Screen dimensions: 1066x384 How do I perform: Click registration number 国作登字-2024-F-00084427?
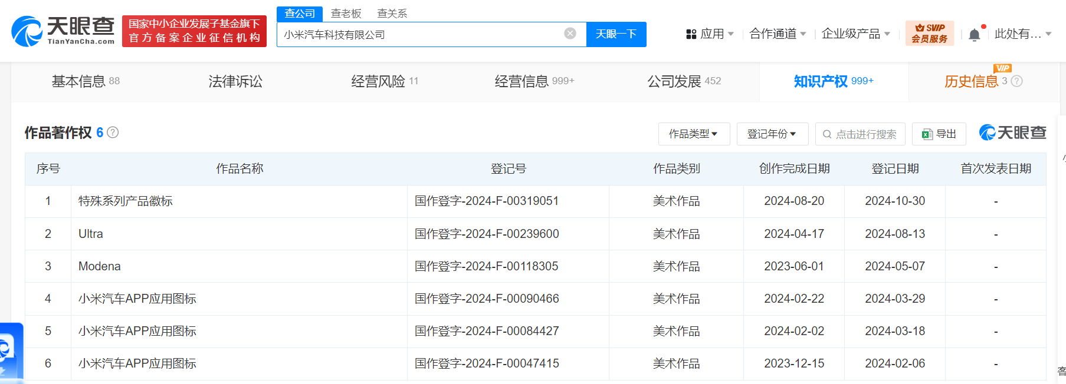pos(486,331)
